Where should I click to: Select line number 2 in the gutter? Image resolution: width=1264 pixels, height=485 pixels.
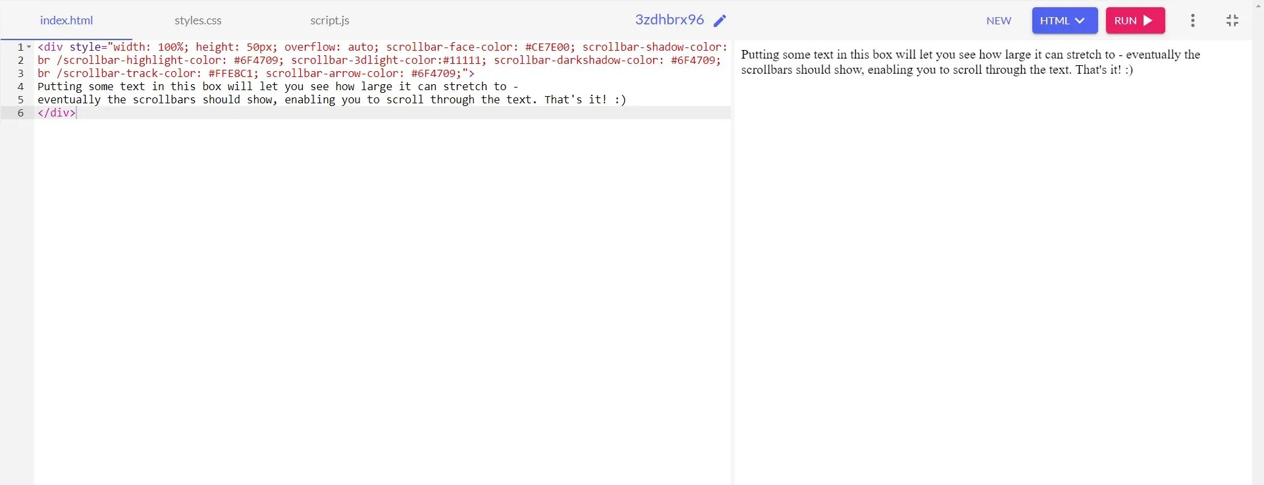point(20,60)
